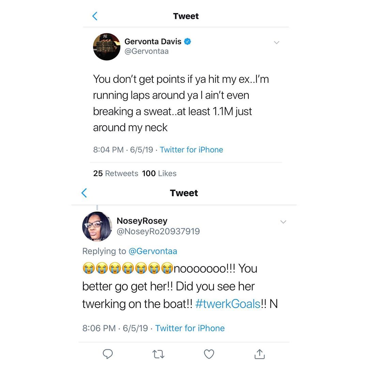Open the reply speech bubble icon
Viewport: 368px width, 368px height.
[x=108, y=354]
